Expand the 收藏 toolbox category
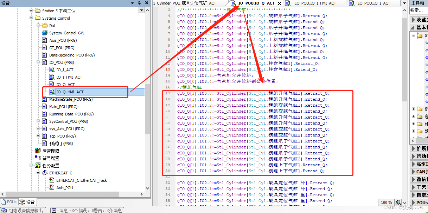Screen dimensions: 428x213 [x=414, y=20]
